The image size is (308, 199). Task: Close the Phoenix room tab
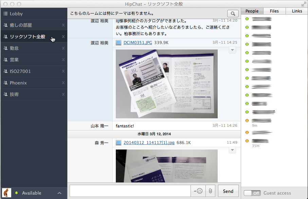pos(63,83)
